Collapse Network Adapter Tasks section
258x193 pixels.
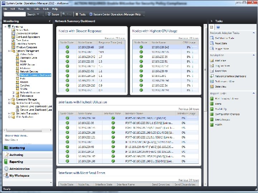254,33
